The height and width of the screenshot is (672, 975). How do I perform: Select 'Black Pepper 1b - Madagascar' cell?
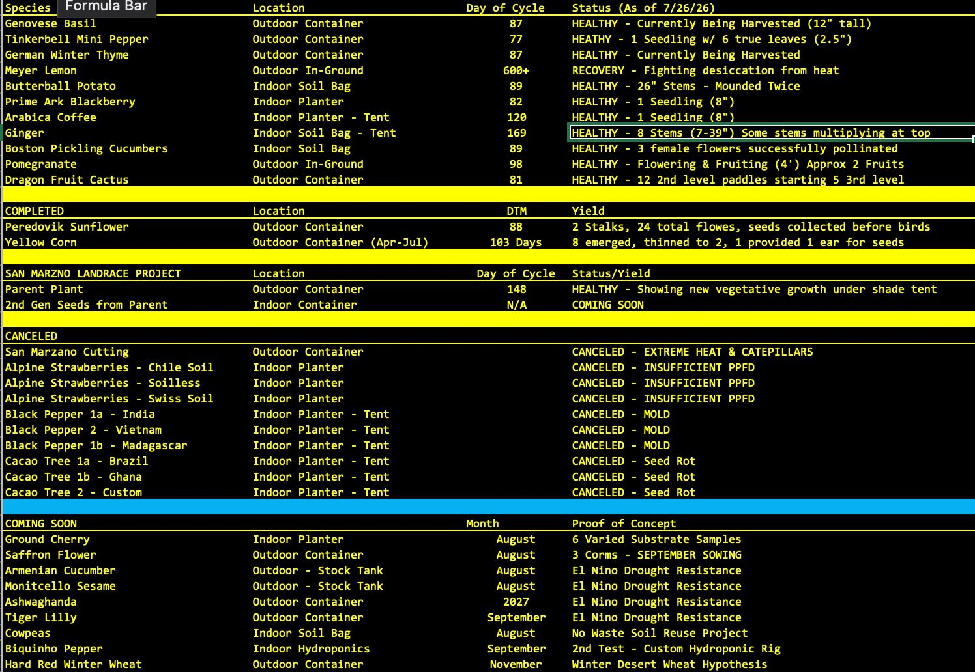(x=96, y=445)
